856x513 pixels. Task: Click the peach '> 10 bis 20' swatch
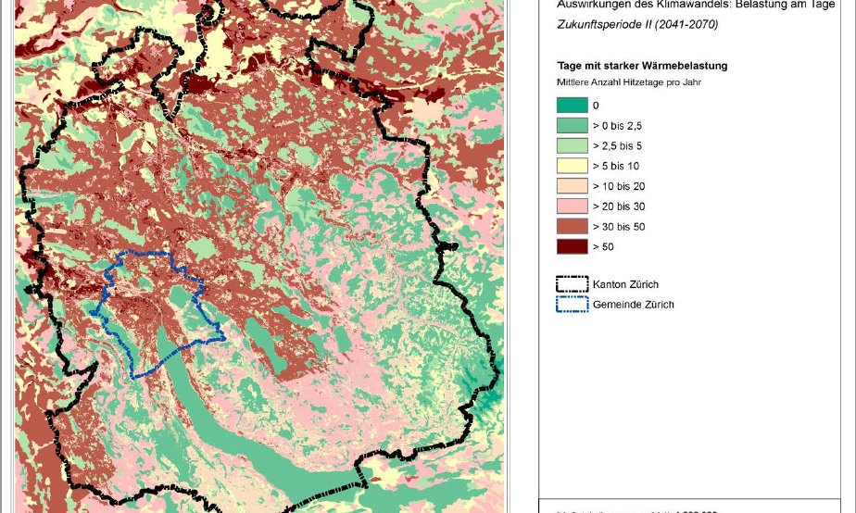coord(572,186)
